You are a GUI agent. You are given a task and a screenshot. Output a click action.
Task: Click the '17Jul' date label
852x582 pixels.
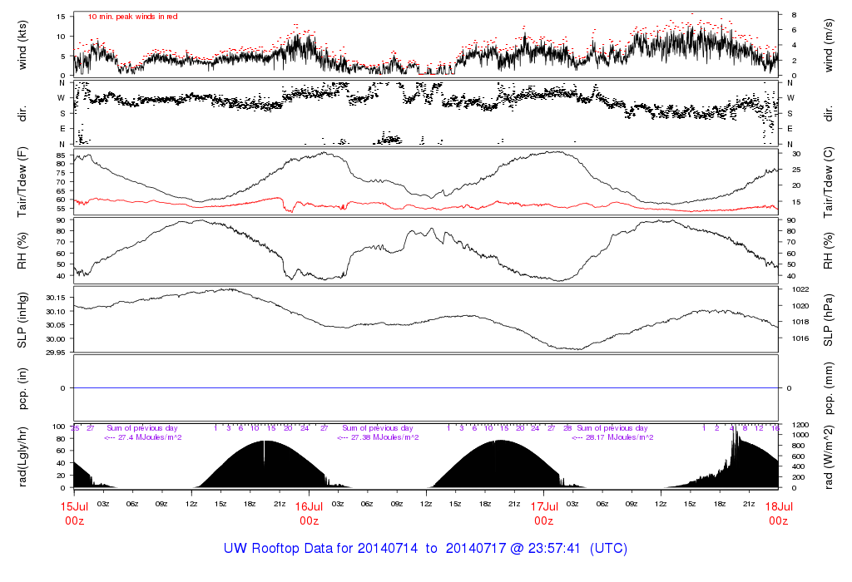(x=544, y=506)
